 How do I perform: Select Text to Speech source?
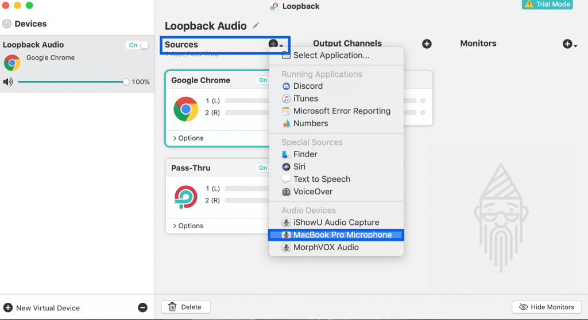[336, 179]
